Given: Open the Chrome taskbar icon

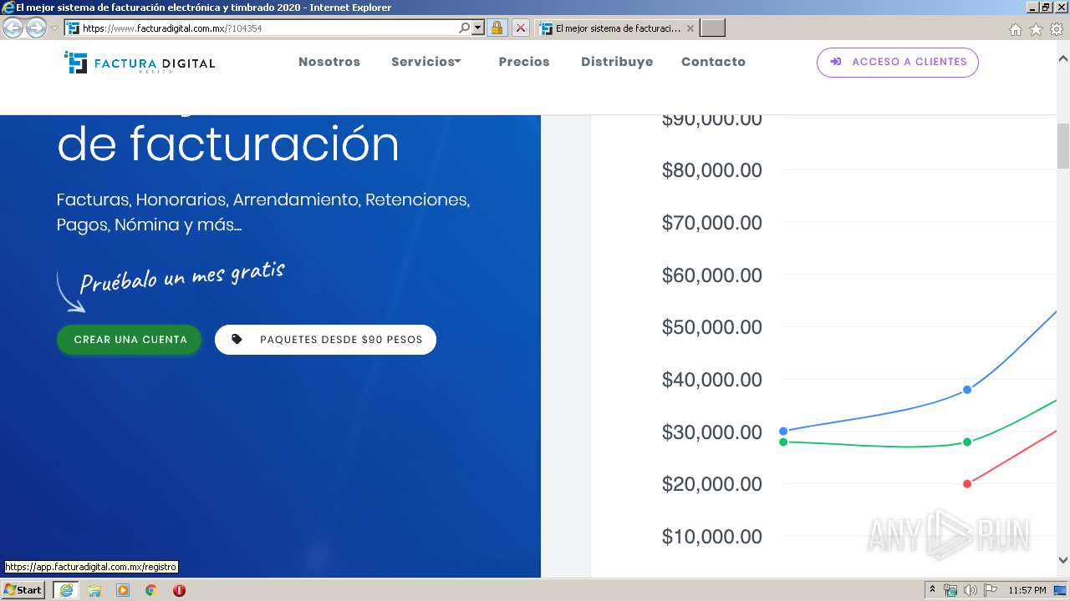Looking at the screenshot, I should pyautogui.click(x=151, y=590).
